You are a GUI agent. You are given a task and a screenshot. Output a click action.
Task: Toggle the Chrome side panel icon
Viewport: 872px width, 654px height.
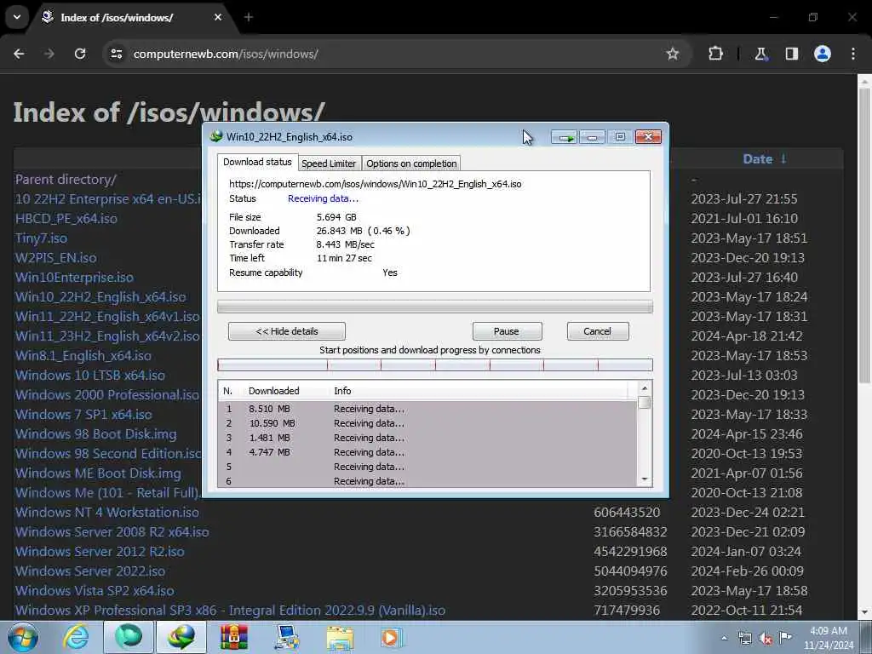[x=791, y=54]
